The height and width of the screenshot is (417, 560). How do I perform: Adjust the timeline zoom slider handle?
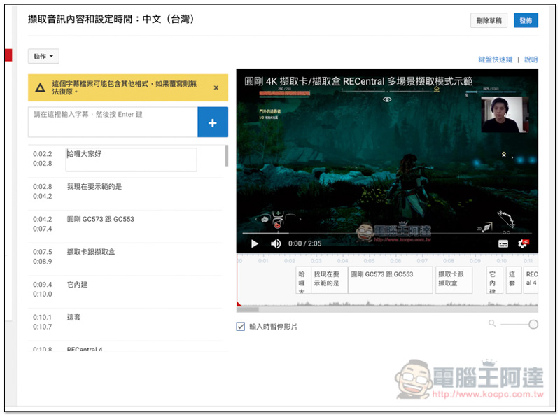(533, 324)
